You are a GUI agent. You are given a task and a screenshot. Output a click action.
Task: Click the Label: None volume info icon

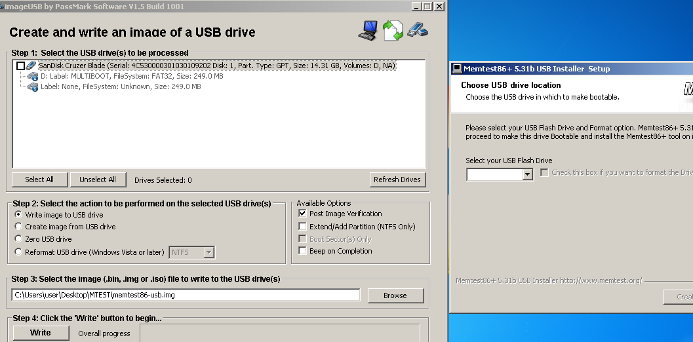pos(33,87)
